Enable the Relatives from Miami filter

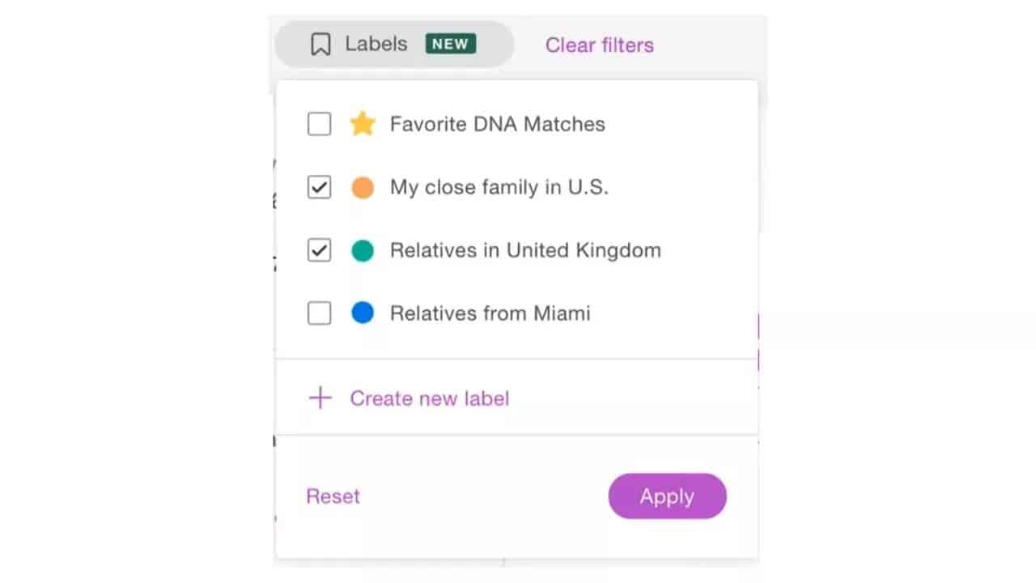(319, 313)
